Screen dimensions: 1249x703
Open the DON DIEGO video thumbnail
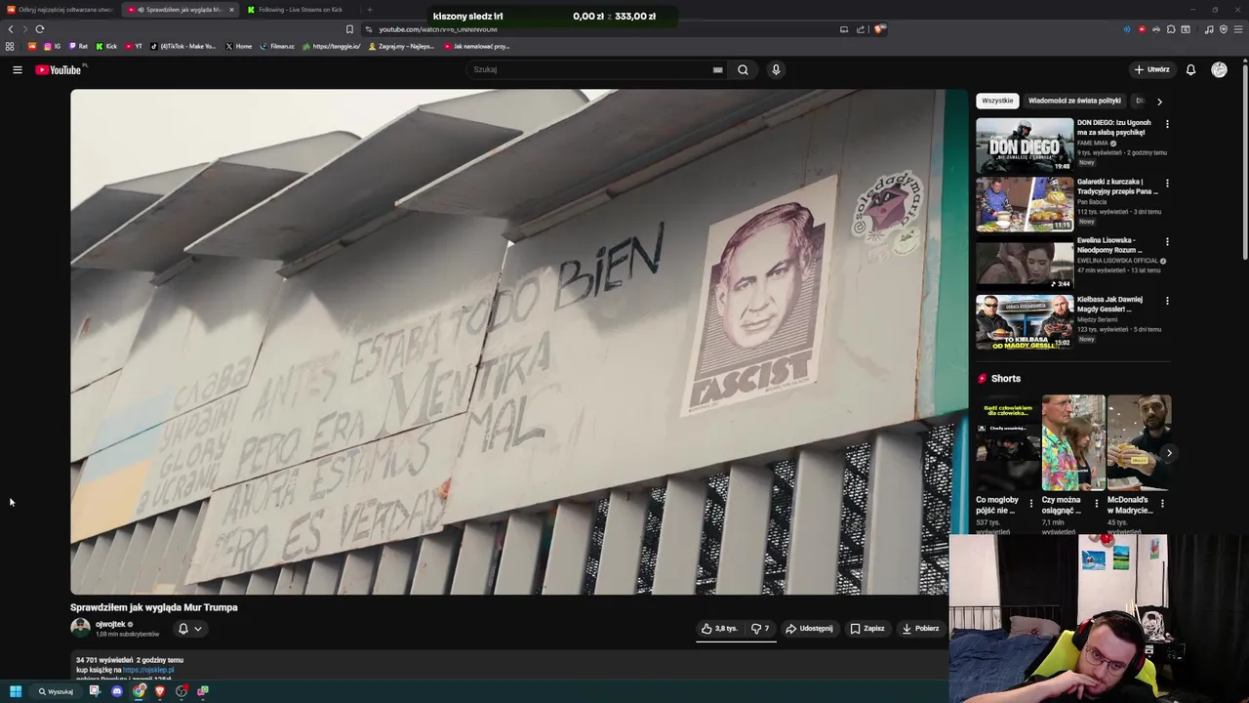1025,145
